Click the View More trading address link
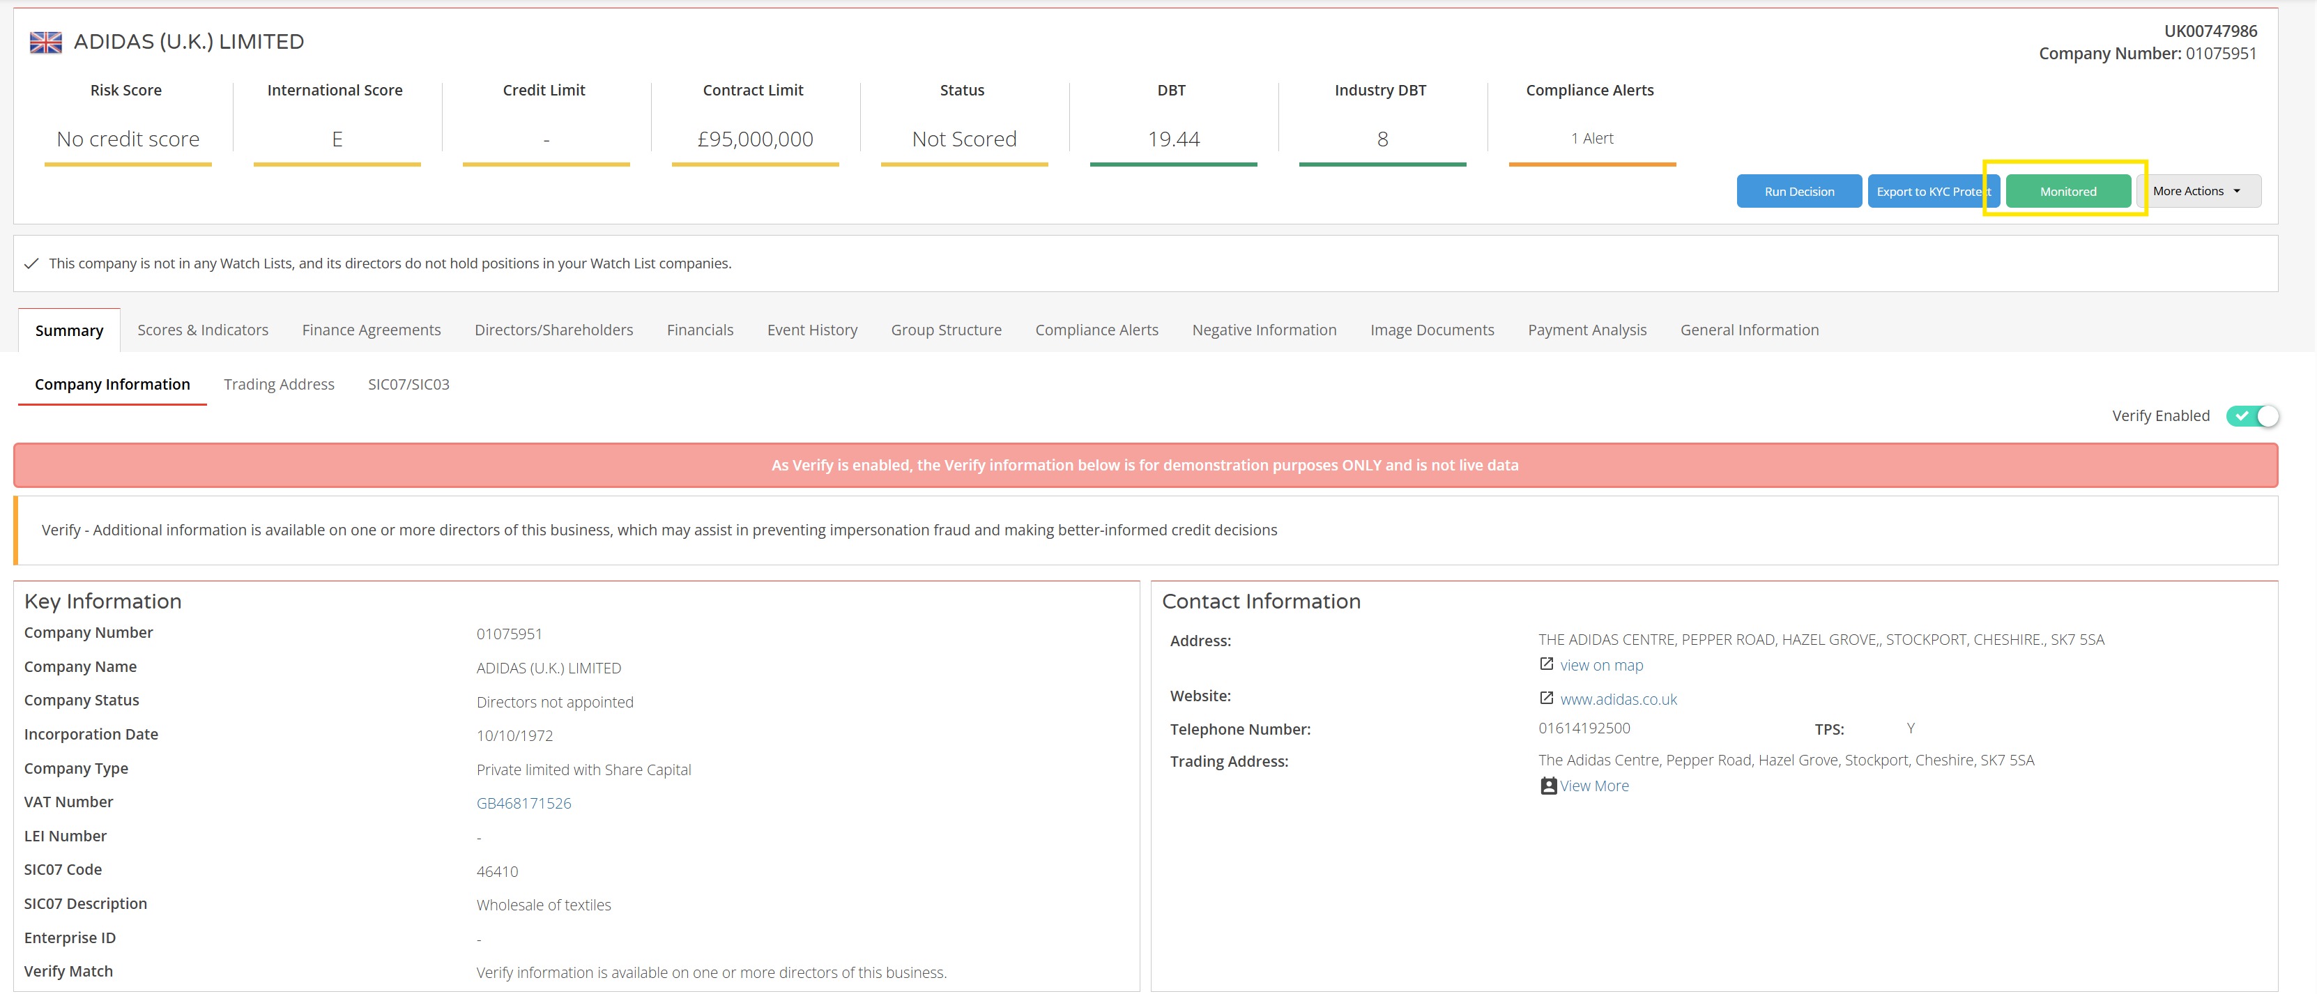 (x=1594, y=786)
